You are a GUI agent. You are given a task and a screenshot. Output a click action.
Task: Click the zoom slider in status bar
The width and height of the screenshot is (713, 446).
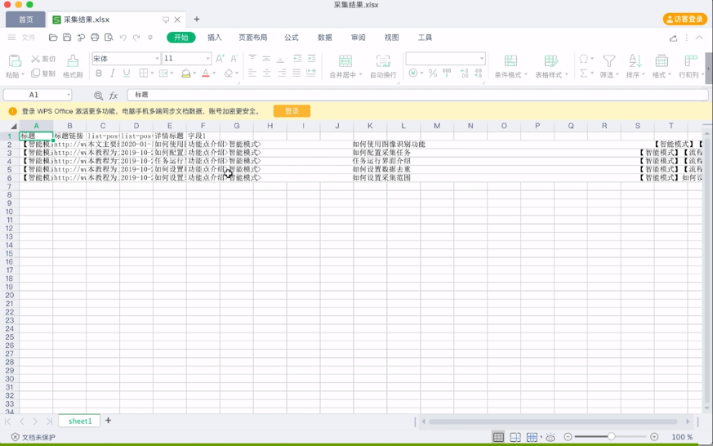(x=611, y=437)
